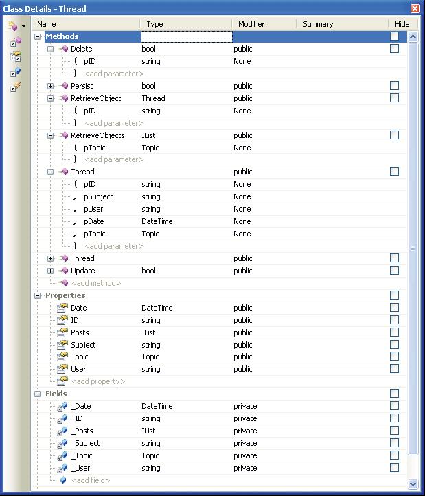Navigate to Fields section icon in toolbar
Screen dimensions: 425x496
pyautogui.click(x=15, y=72)
